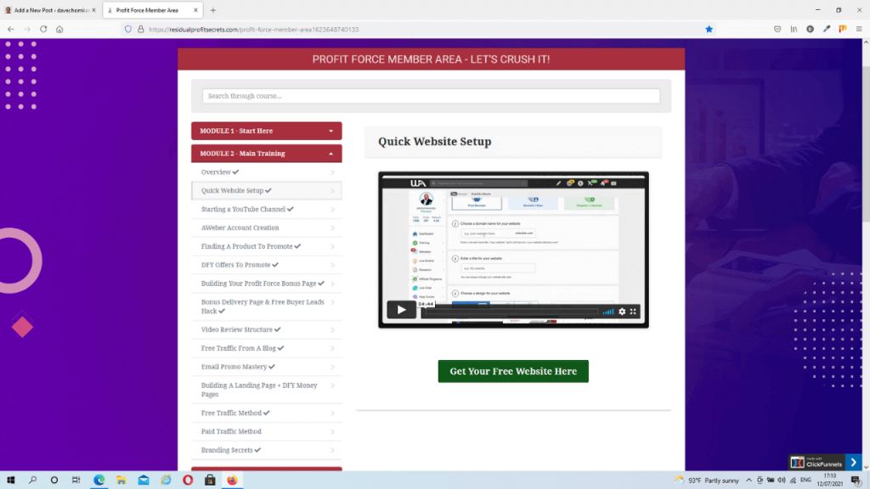
Task: Open the Mail app on taskbar
Action: [143, 481]
